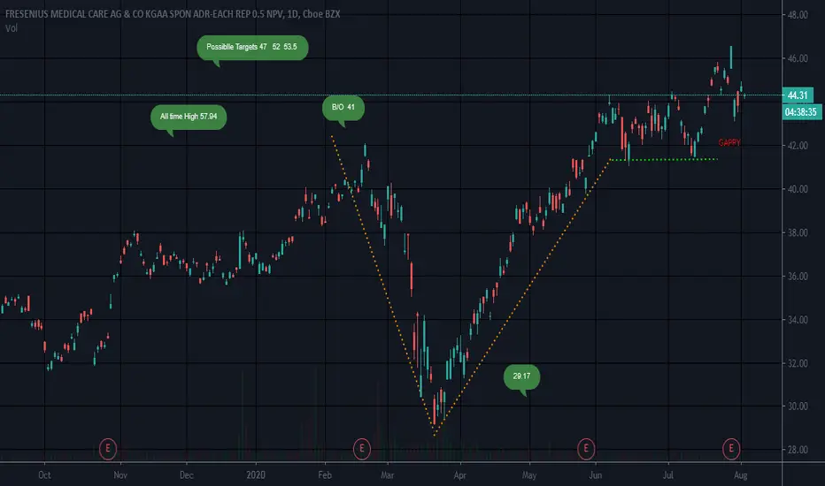The width and height of the screenshot is (825, 486).
Task: Click the earnings marker near November
Action: pyautogui.click(x=108, y=449)
